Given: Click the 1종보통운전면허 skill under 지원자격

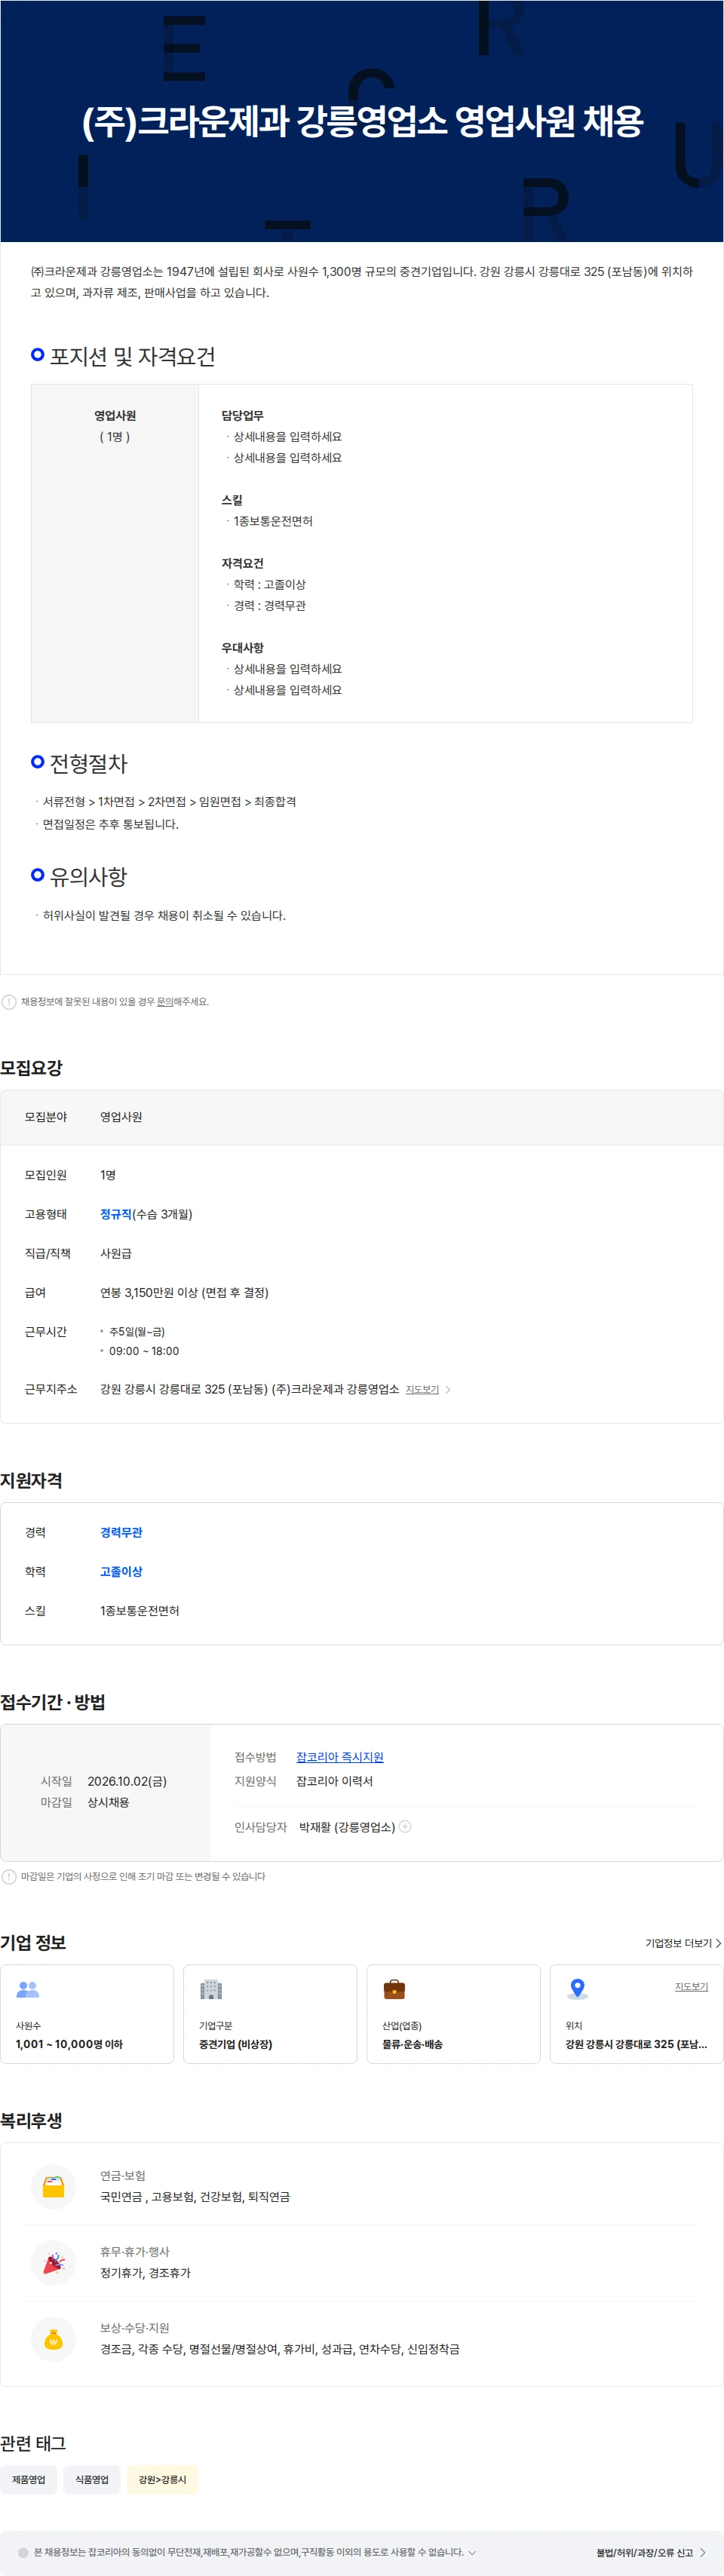Looking at the screenshot, I should coord(140,1609).
